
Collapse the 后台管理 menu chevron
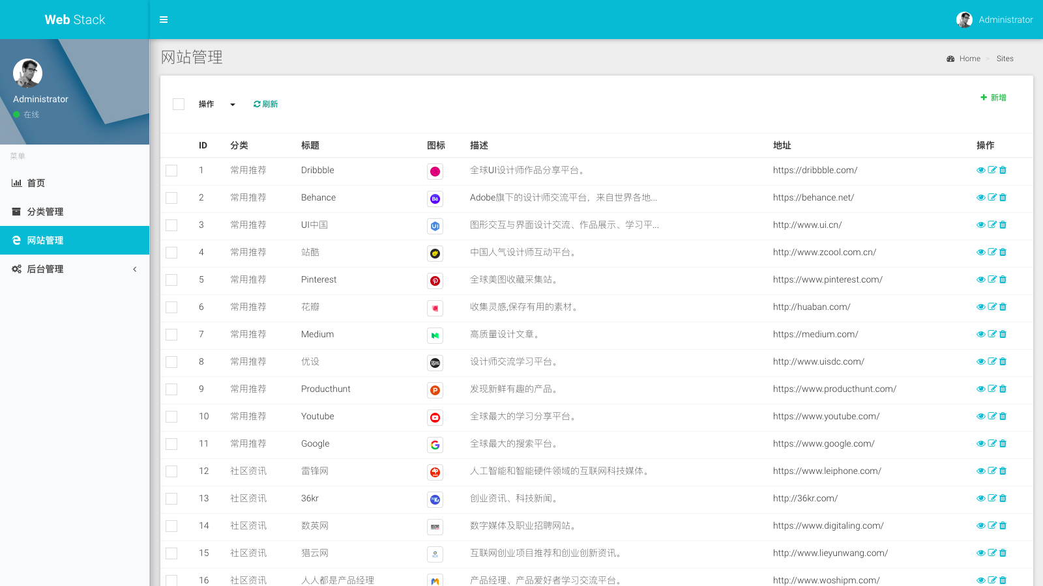pyautogui.click(x=135, y=269)
